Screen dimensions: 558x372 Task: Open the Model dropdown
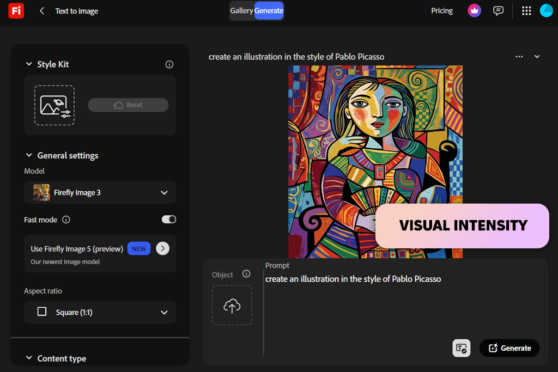(100, 192)
